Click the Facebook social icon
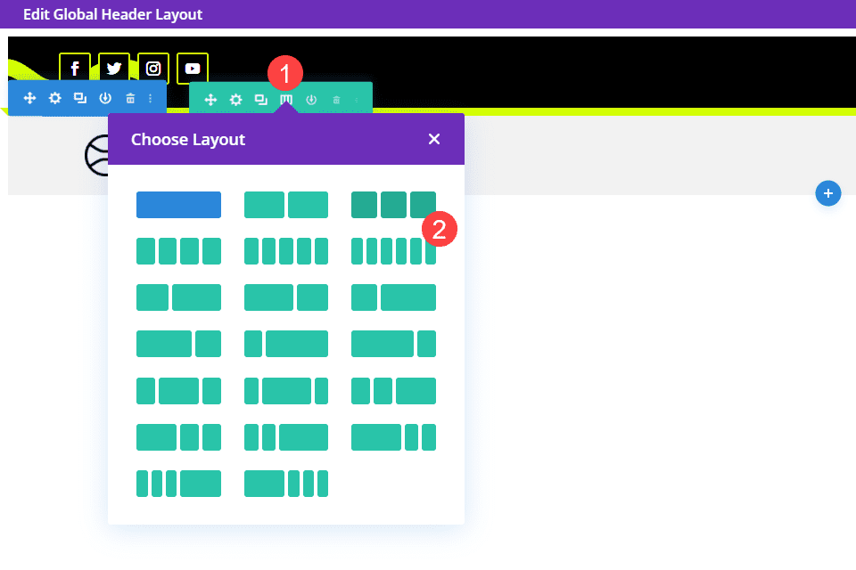Screen dimensions: 856x570 (x=75, y=69)
